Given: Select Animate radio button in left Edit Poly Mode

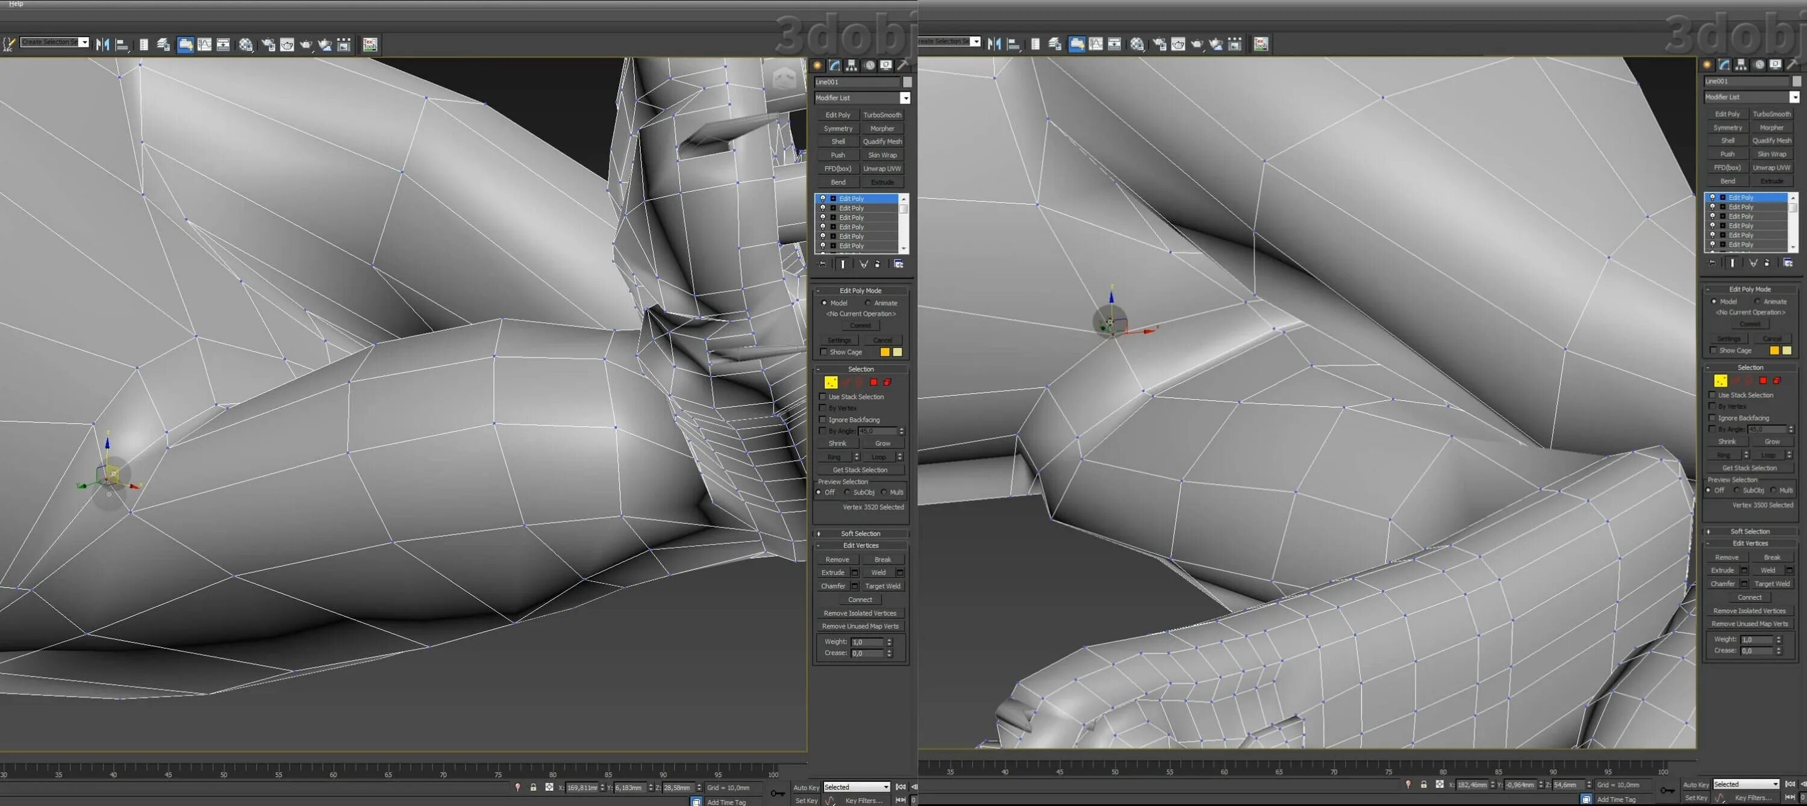Looking at the screenshot, I should (x=869, y=303).
